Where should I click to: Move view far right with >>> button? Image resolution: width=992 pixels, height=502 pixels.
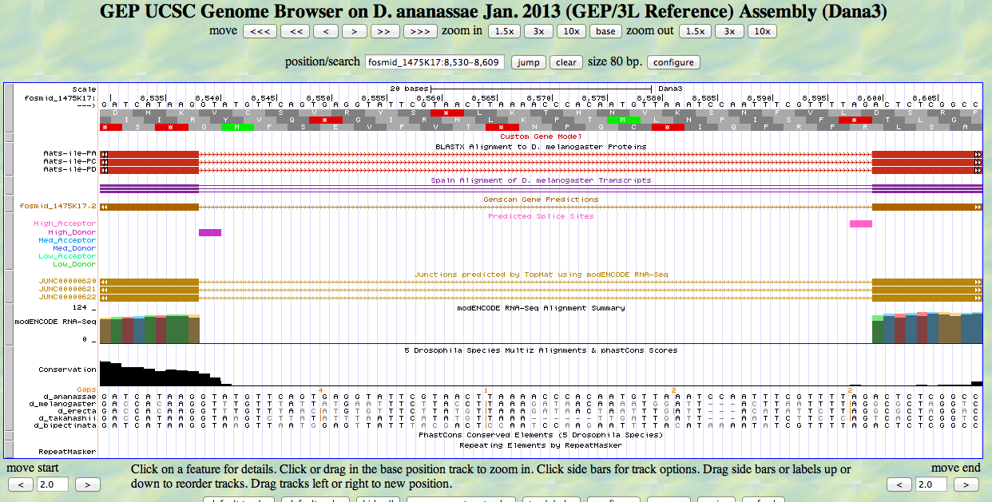coord(420,31)
